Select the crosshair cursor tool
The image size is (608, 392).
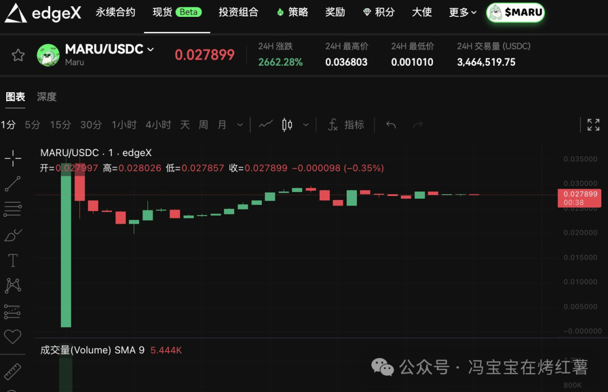13,158
